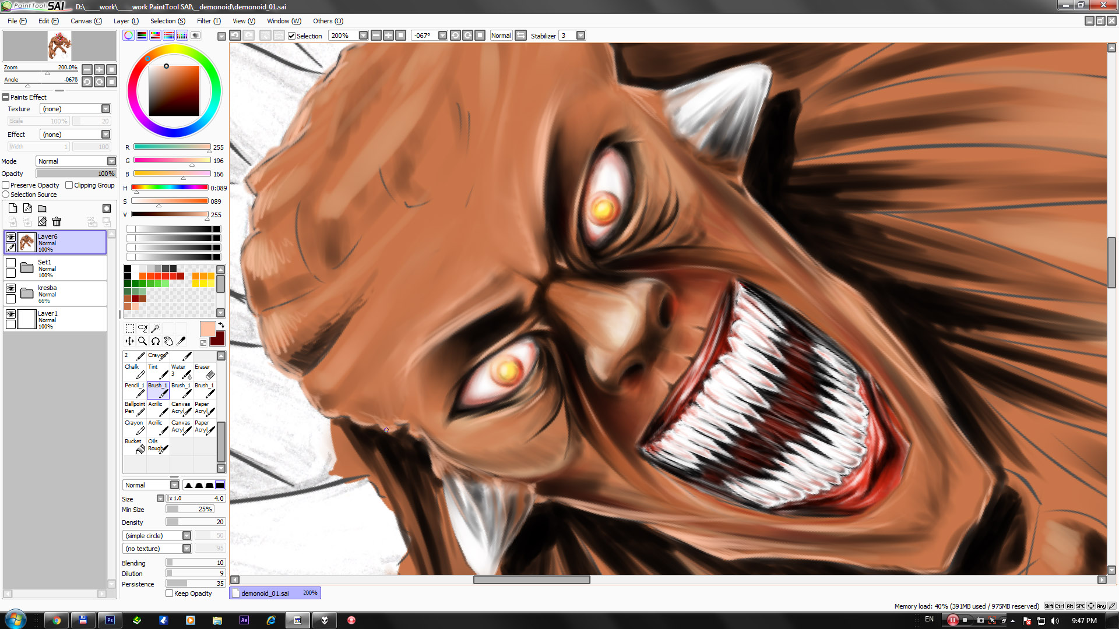Image resolution: width=1119 pixels, height=629 pixels.
Task: Open Photoshop from the taskbar
Action: [110, 620]
